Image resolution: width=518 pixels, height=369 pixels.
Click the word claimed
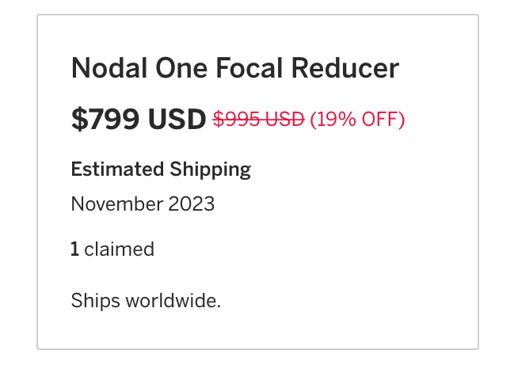coord(119,250)
